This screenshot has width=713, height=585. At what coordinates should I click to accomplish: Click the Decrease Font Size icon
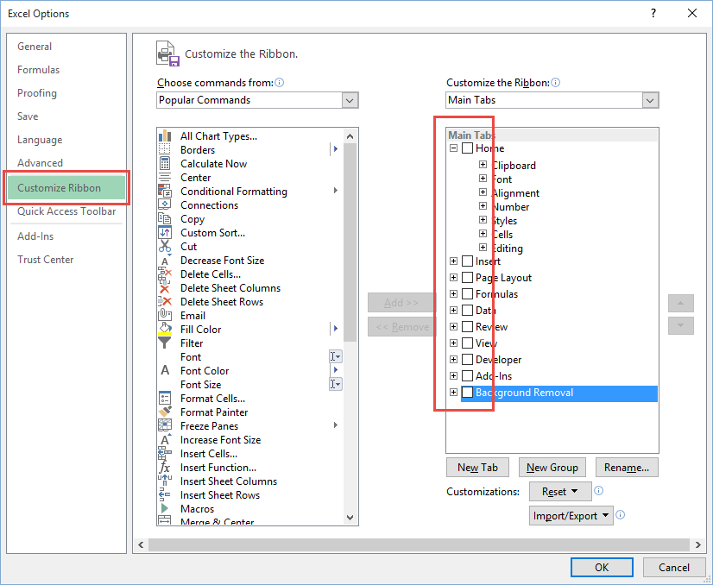pyautogui.click(x=165, y=261)
